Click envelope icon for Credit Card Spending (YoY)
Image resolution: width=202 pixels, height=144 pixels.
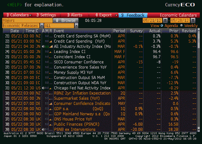[x=47, y=41]
